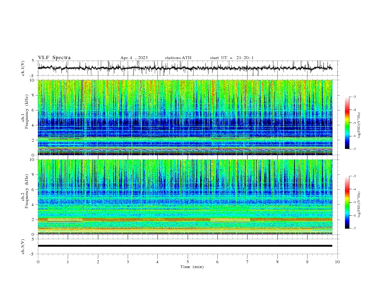Viewport: 380px width, 294px height.
Task: Click the 'ch.1(V)' waveform axis label
Action: 23,68
